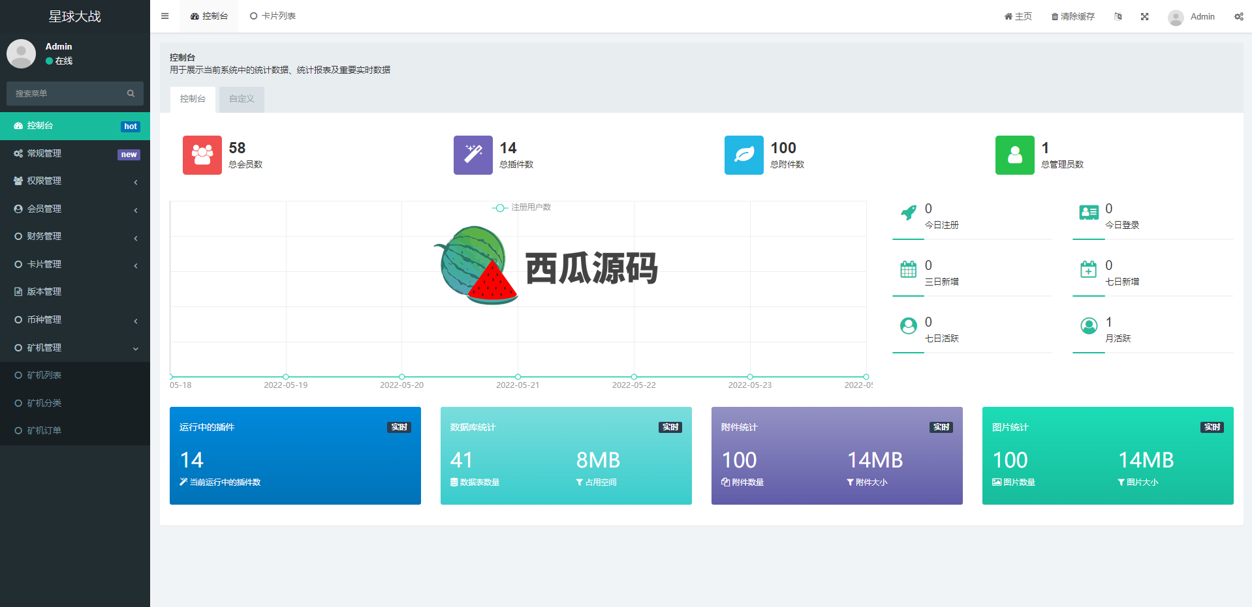Screen dimensions: 1252x607
Task: Click the 在线 status under Admin
Action: (x=59, y=61)
